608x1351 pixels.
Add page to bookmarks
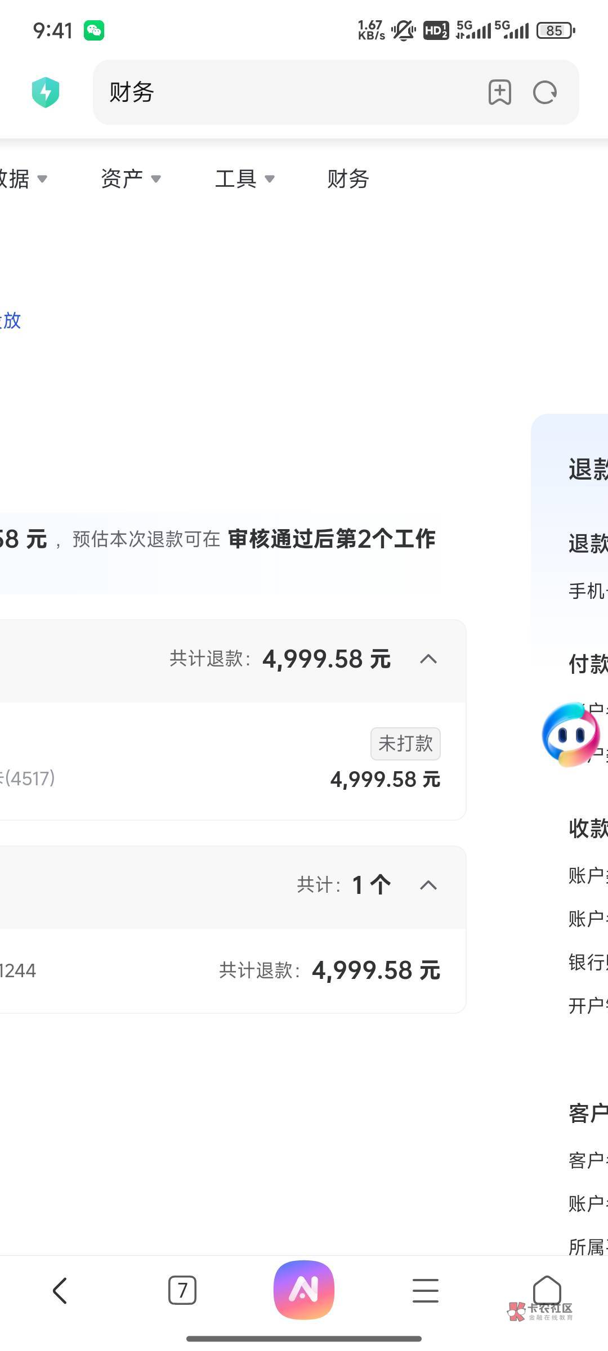tap(499, 92)
